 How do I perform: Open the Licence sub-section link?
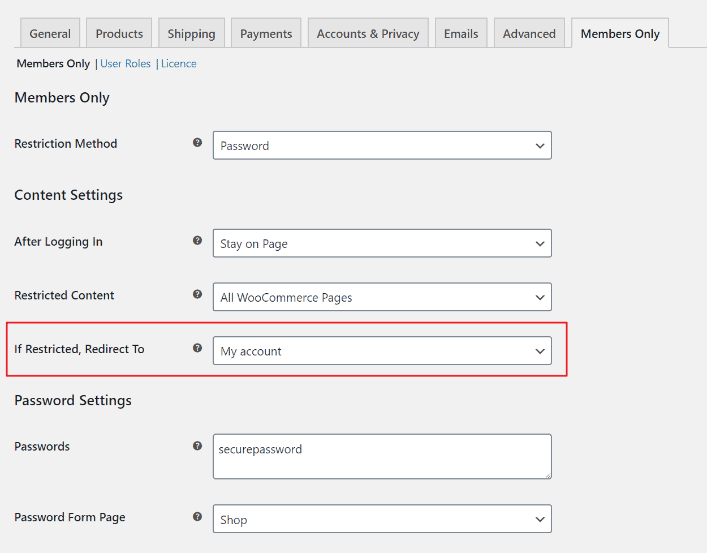coord(179,63)
